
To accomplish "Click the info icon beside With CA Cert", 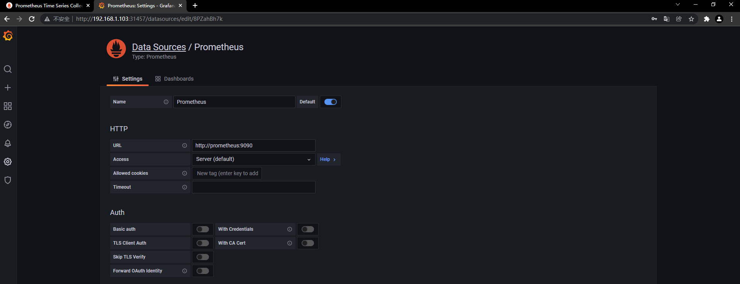I will [x=290, y=243].
